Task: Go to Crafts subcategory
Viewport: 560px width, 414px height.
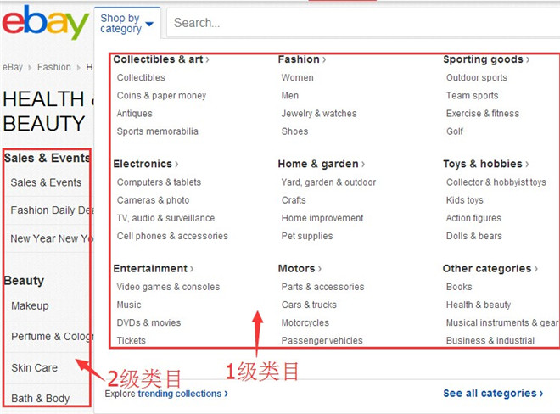Action: 294,200
